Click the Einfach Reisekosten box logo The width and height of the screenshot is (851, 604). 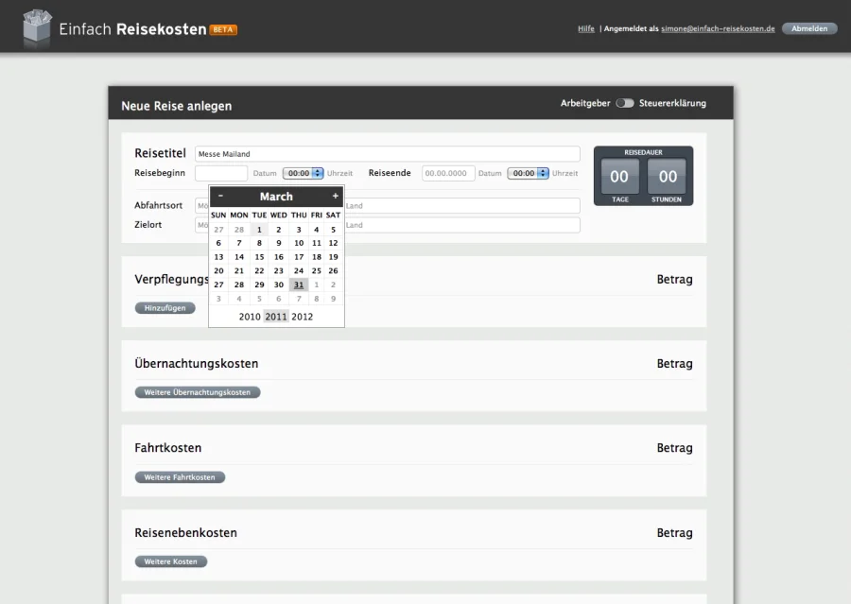pyautogui.click(x=37, y=27)
